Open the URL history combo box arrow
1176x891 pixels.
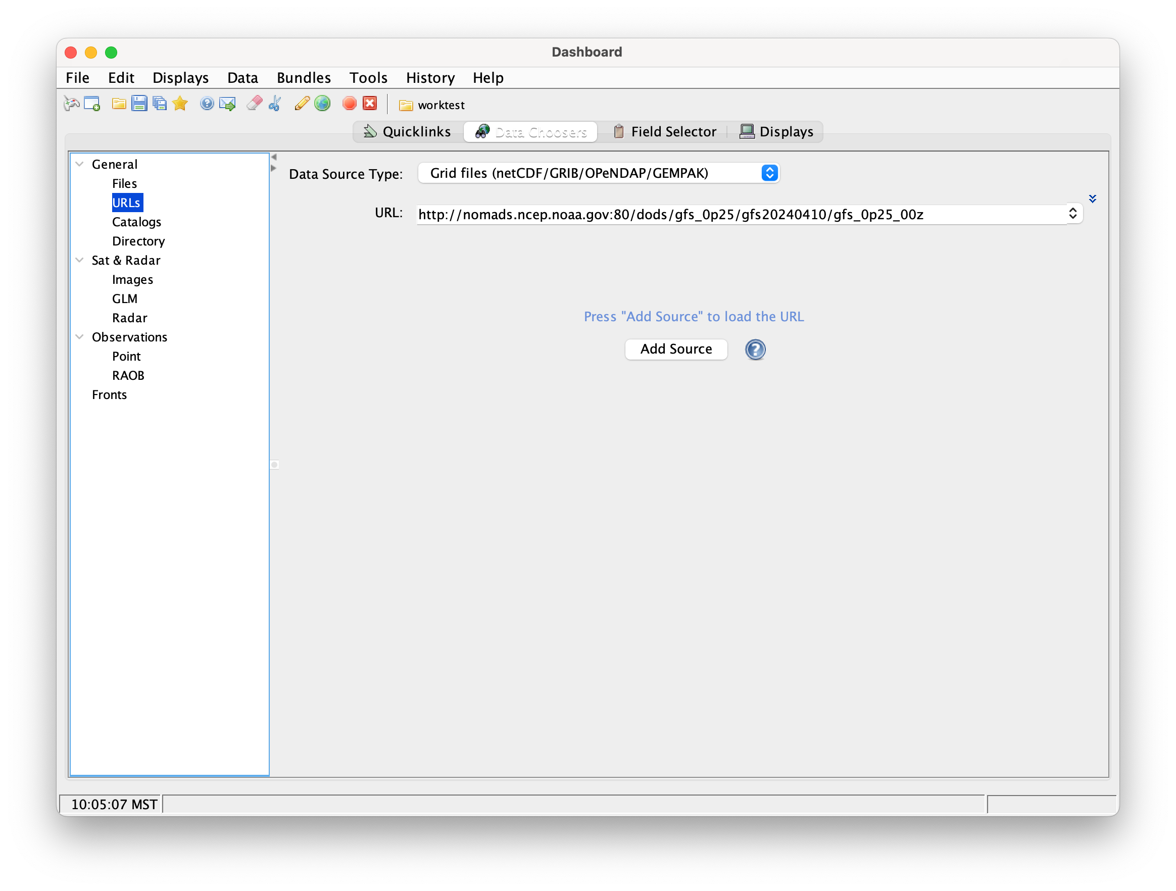[x=1072, y=214]
